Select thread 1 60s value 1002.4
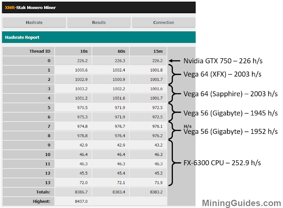The height and width of the screenshot is (208, 283). tap(119, 70)
